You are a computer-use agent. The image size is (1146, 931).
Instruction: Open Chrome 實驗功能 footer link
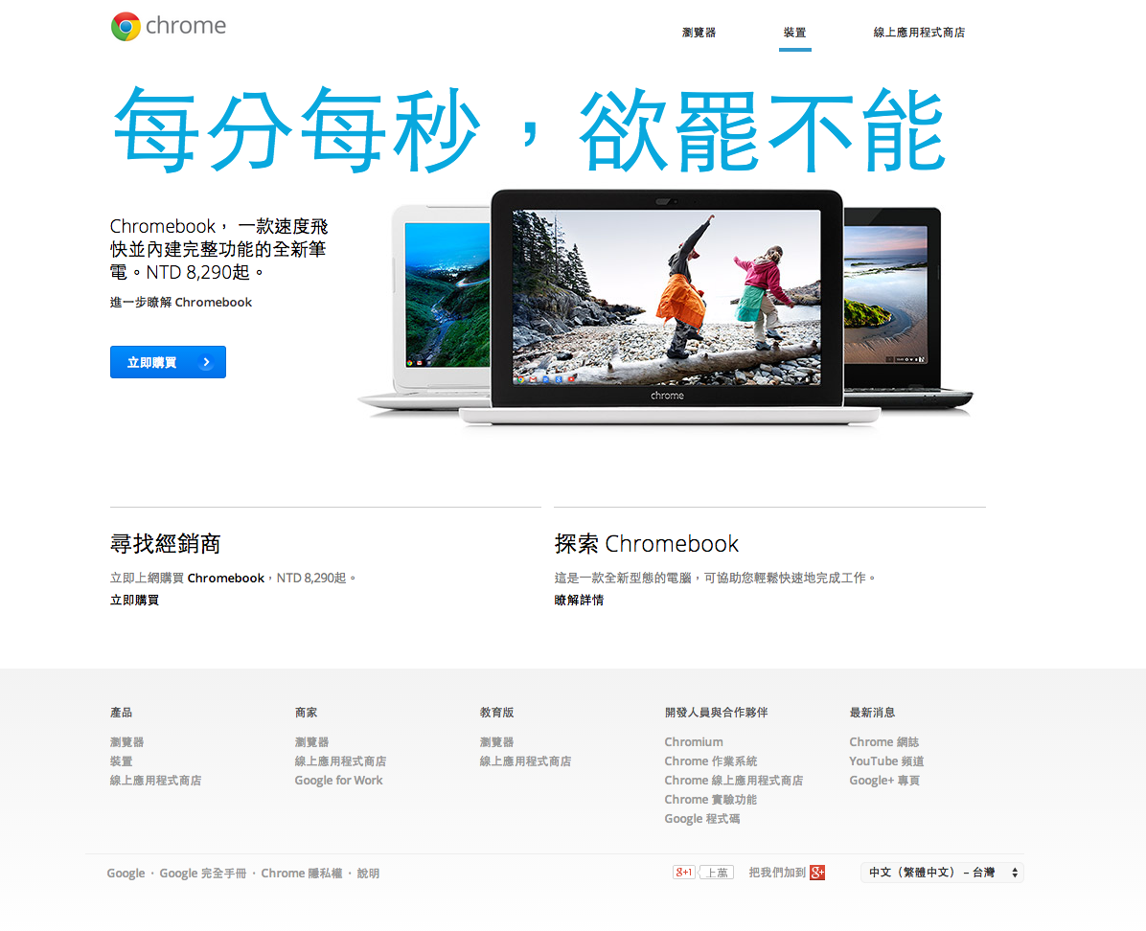pyautogui.click(x=710, y=800)
